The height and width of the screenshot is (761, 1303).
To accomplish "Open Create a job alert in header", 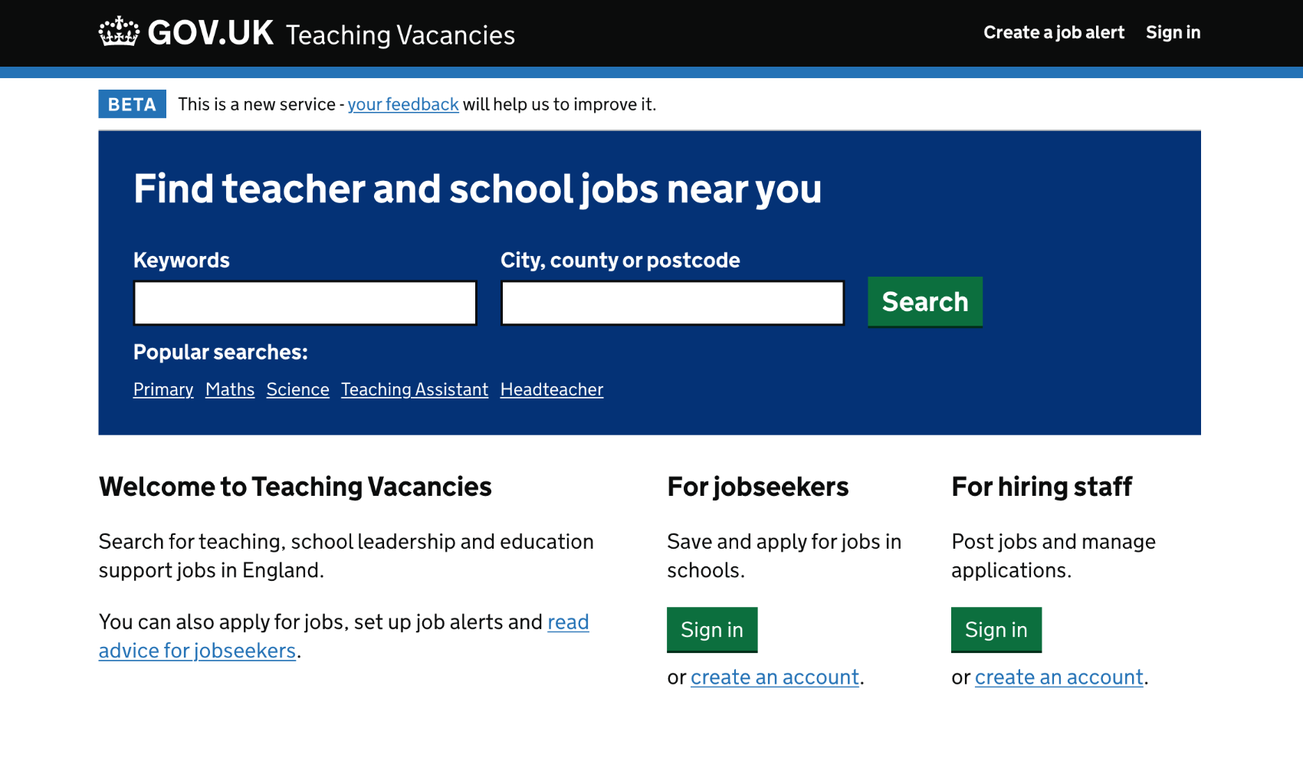I will tap(1054, 32).
